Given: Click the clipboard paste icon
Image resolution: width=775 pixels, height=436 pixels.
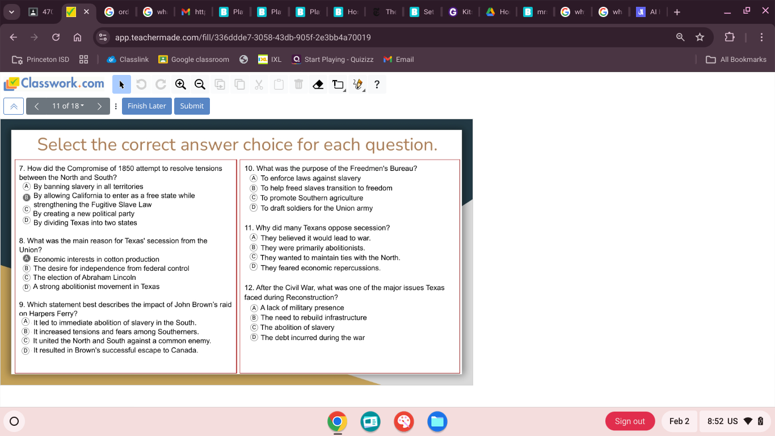Looking at the screenshot, I should [279, 85].
